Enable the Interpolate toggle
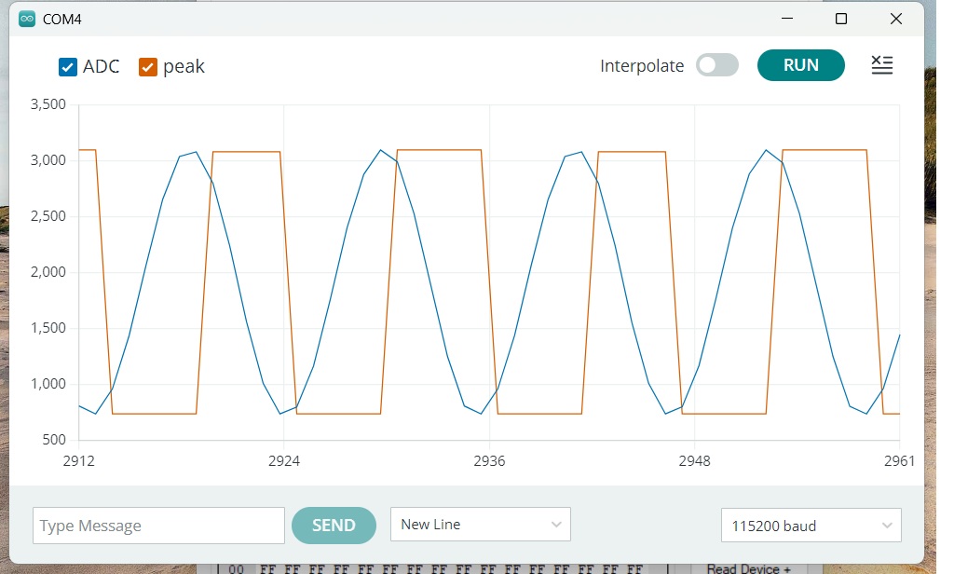The height and width of the screenshot is (574, 954). [x=716, y=65]
